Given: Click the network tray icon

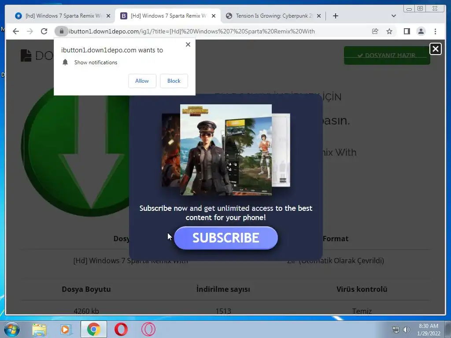Looking at the screenshot, I should 396,330.
